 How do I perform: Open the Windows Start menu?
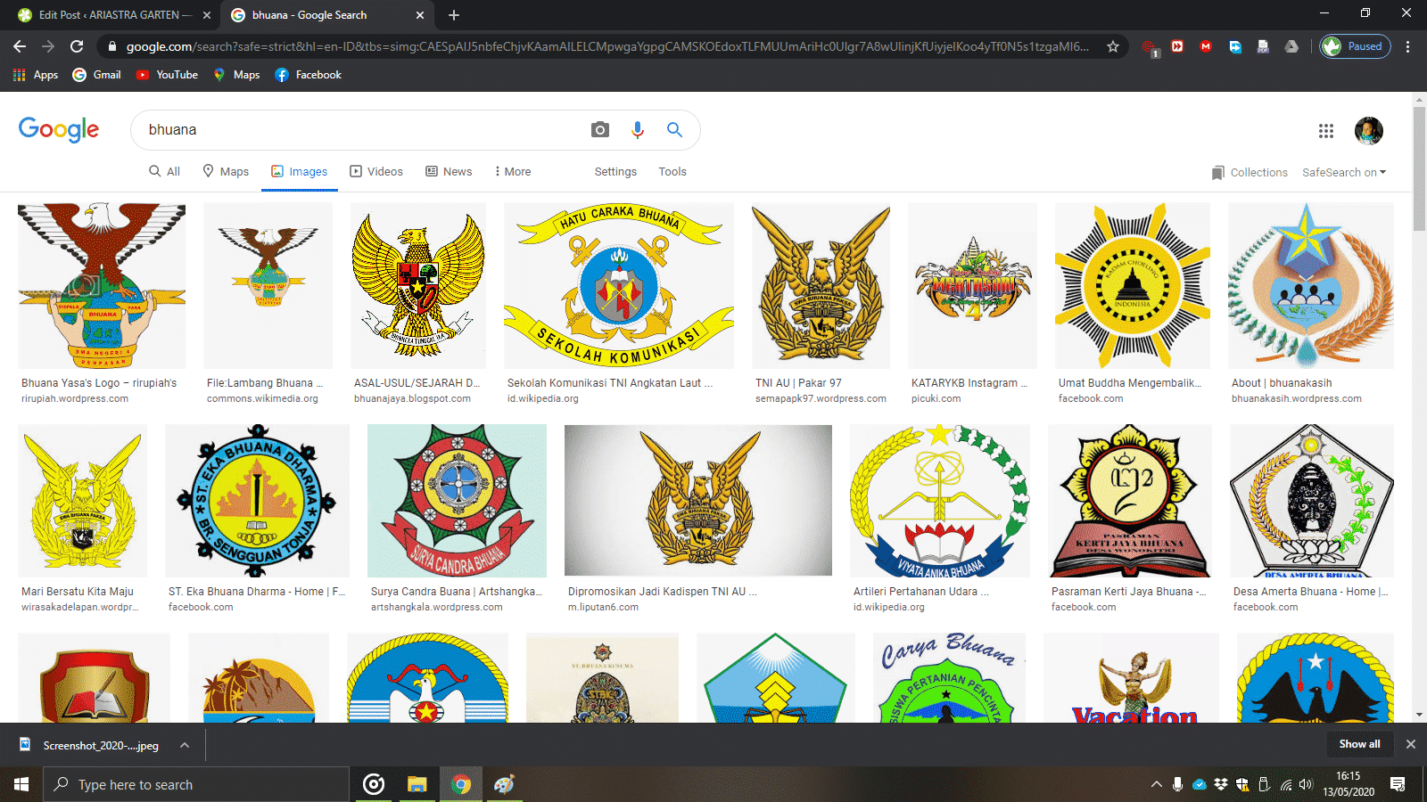(21, 784)
